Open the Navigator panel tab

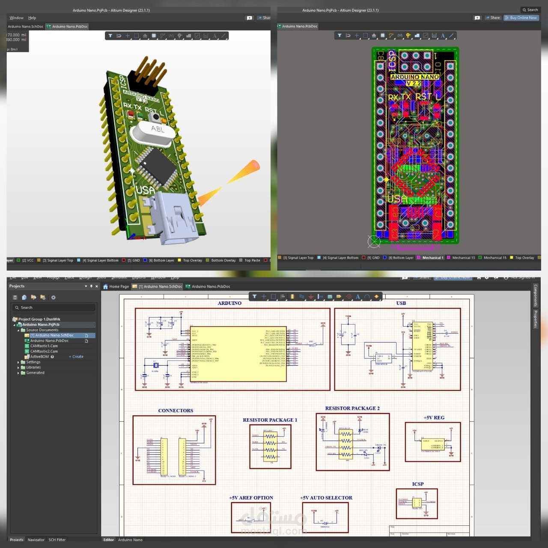coord(36,539)
